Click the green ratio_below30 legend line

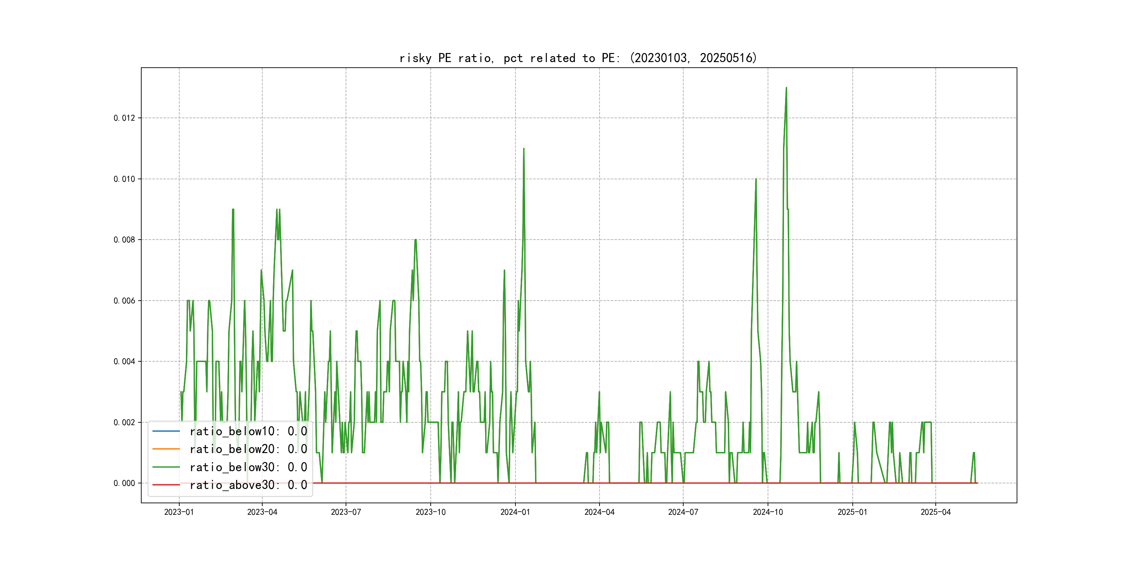pyautogui.click(x=166, y=467)
